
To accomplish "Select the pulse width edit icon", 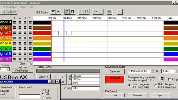I will tap(72, 12).
